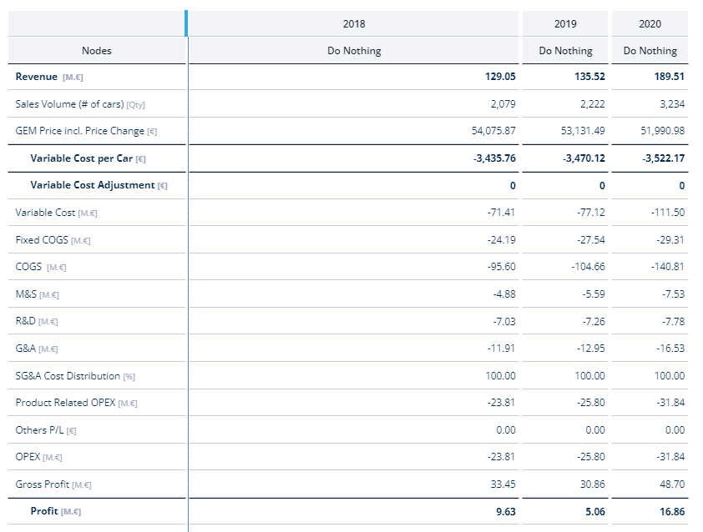Click the 2018 year column header
Screen dimensions: 703x532
(354, 24)
